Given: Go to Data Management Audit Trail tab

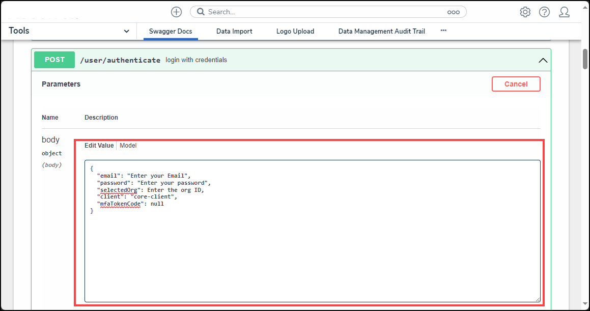Looking at the screenshot, I should (x=381, y=31).
